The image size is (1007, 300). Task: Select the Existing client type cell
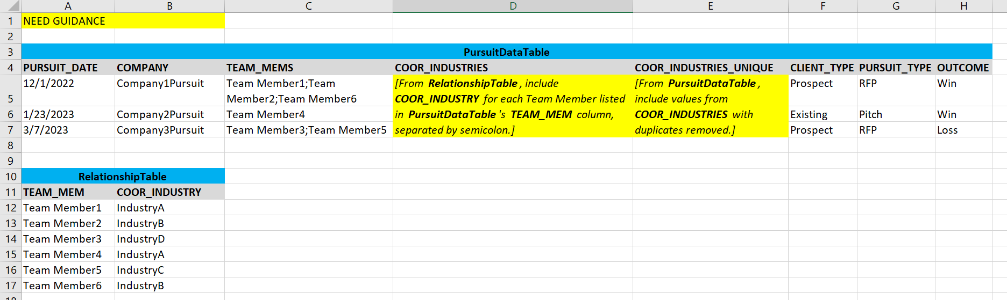point(822,114)
